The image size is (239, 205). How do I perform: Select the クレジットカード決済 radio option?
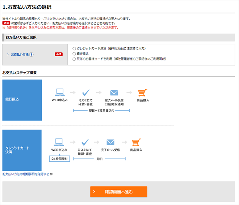point(74,48)
